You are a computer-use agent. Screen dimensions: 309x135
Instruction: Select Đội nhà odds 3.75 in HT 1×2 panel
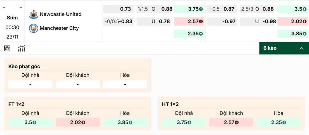pos(184,122)
